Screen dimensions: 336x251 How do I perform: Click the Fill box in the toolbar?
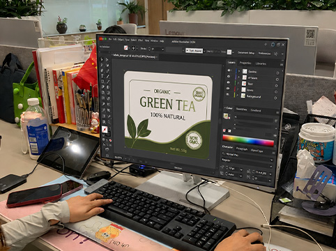click(105, 129)
